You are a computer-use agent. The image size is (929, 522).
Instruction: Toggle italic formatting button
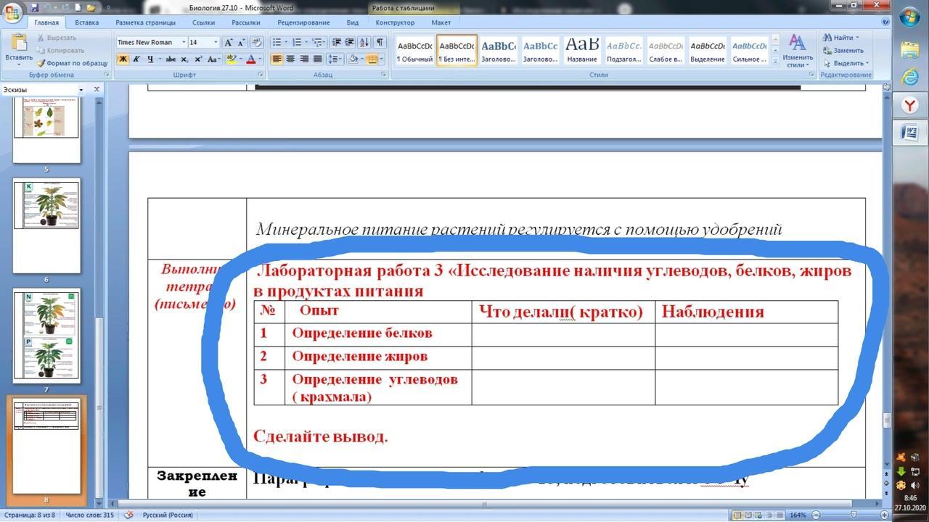136,59
